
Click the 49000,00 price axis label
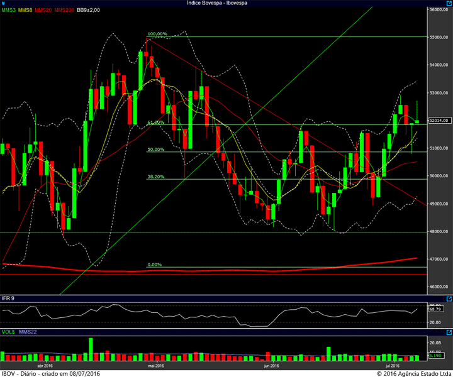(x=439, y=204)
